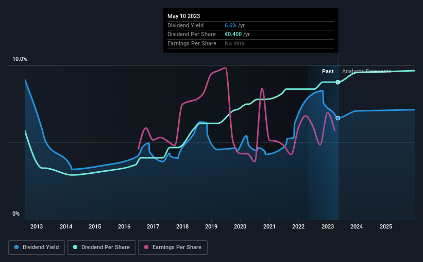Click the 2015 x-axis label

point(95,226)
